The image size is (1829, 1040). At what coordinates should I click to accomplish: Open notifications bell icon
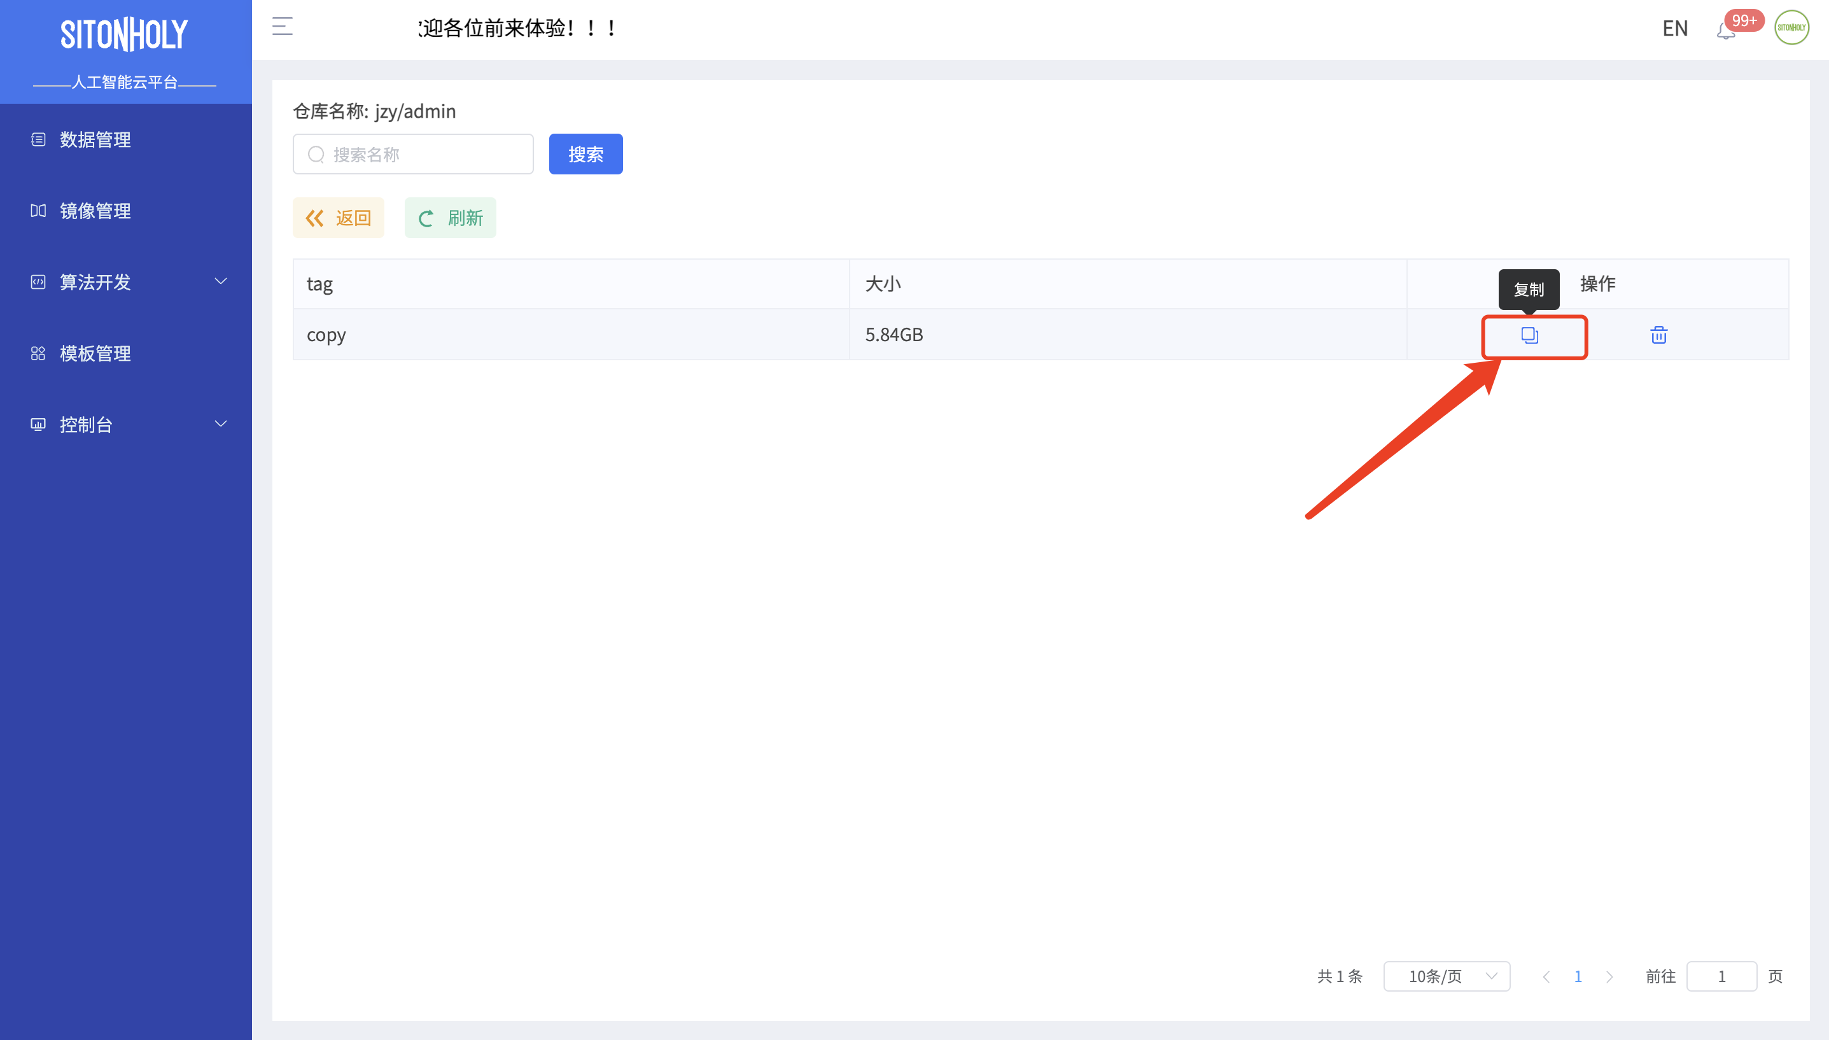(x=1725, y=31)
